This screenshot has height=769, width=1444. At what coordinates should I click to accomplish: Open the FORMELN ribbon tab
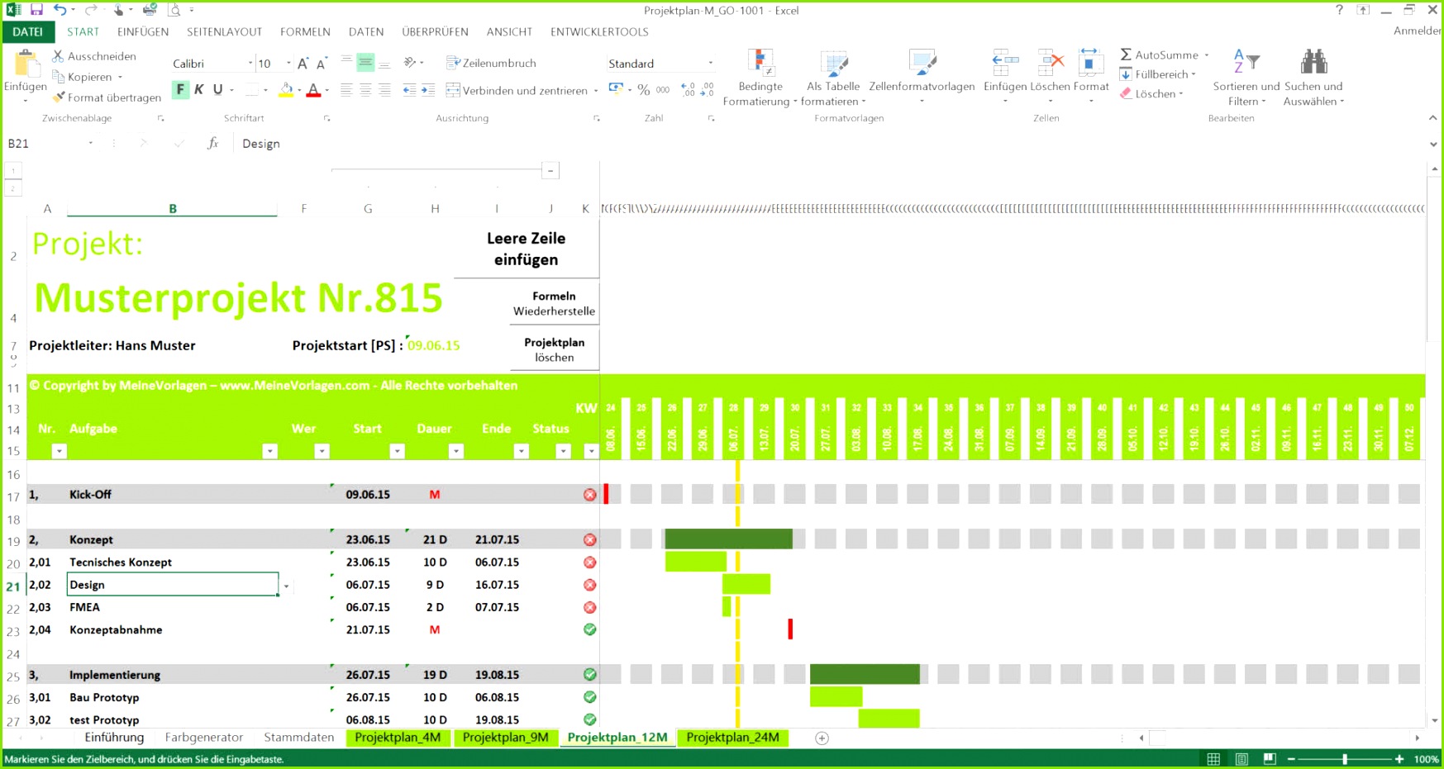305,31
